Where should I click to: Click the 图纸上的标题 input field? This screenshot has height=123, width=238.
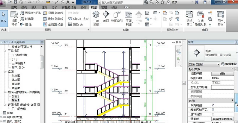point(222,87)
